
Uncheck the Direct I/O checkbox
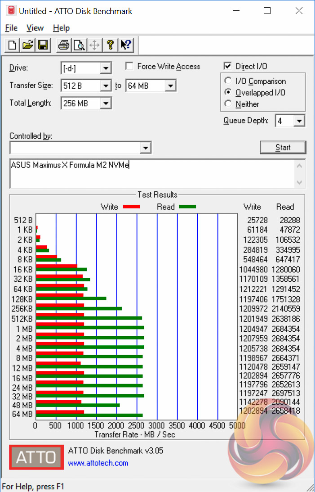click(228, 66)
